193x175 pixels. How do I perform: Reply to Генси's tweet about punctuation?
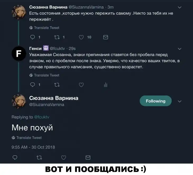pyautogui.click(x=33, y=85)
